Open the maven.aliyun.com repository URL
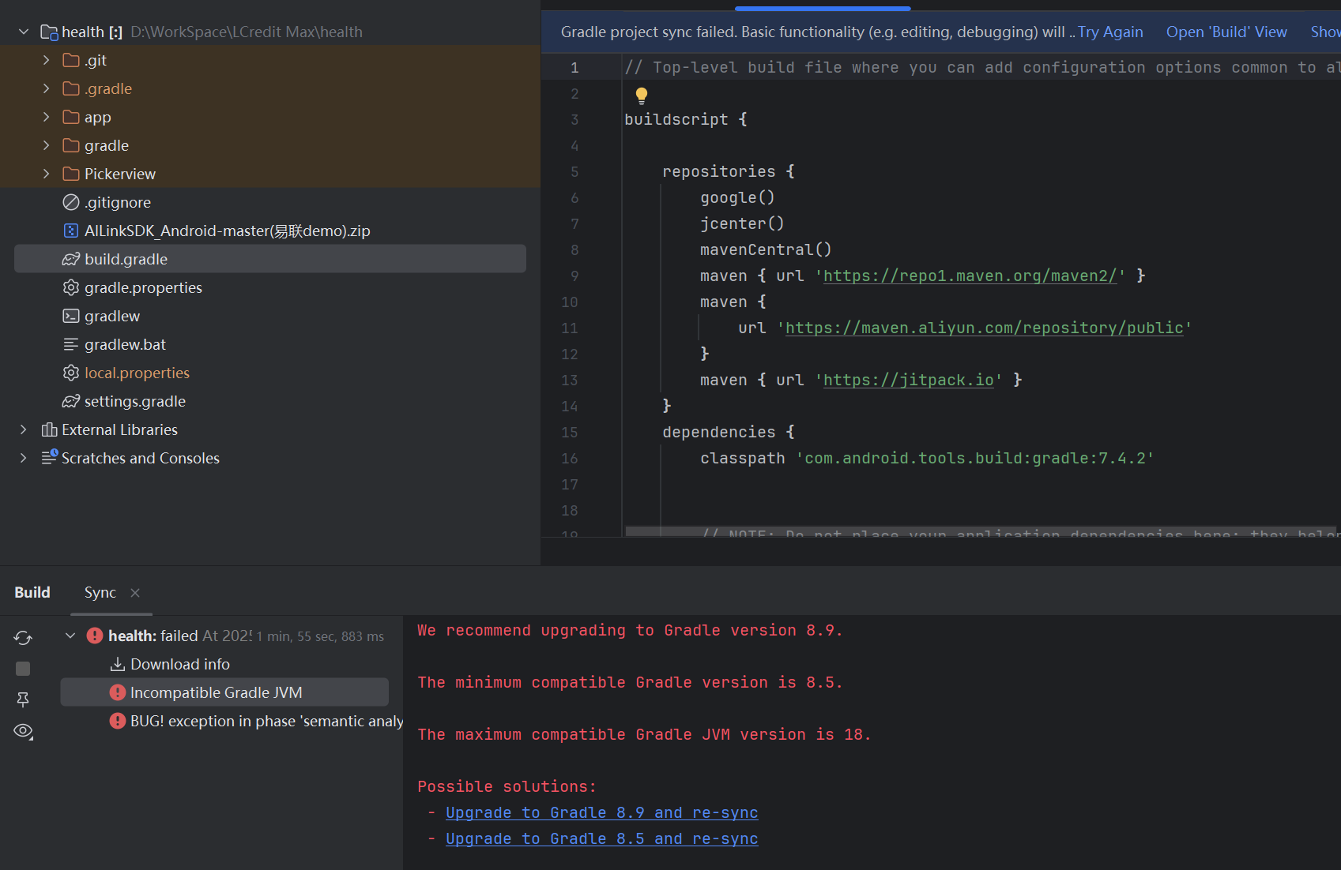Screen dimensions: 1341x870 (x=985, y=328)
